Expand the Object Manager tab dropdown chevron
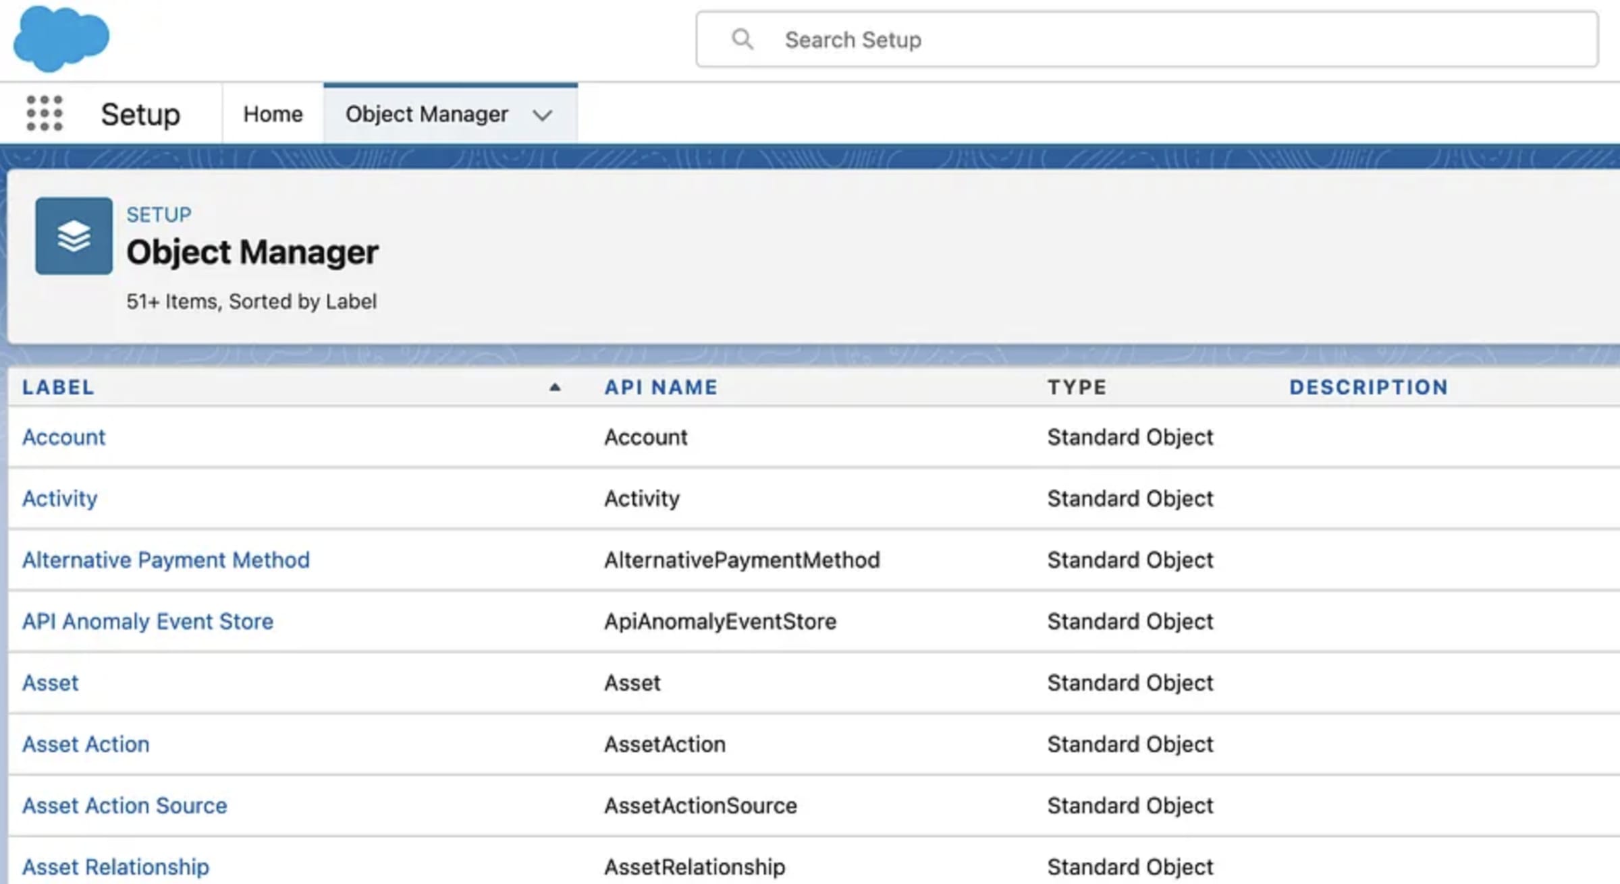Viewport: 1620px width, 884px height. 542,115
